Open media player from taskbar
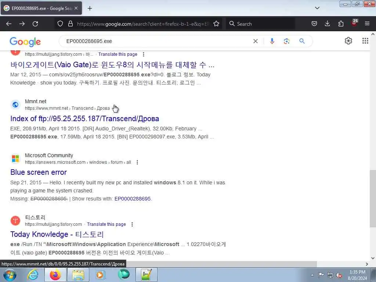The image size is (376, 282). pyautogui.click(x=101, y=275)
